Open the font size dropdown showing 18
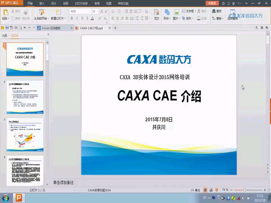271x203 pixels. pyautogui.click(x=98, y=11)
